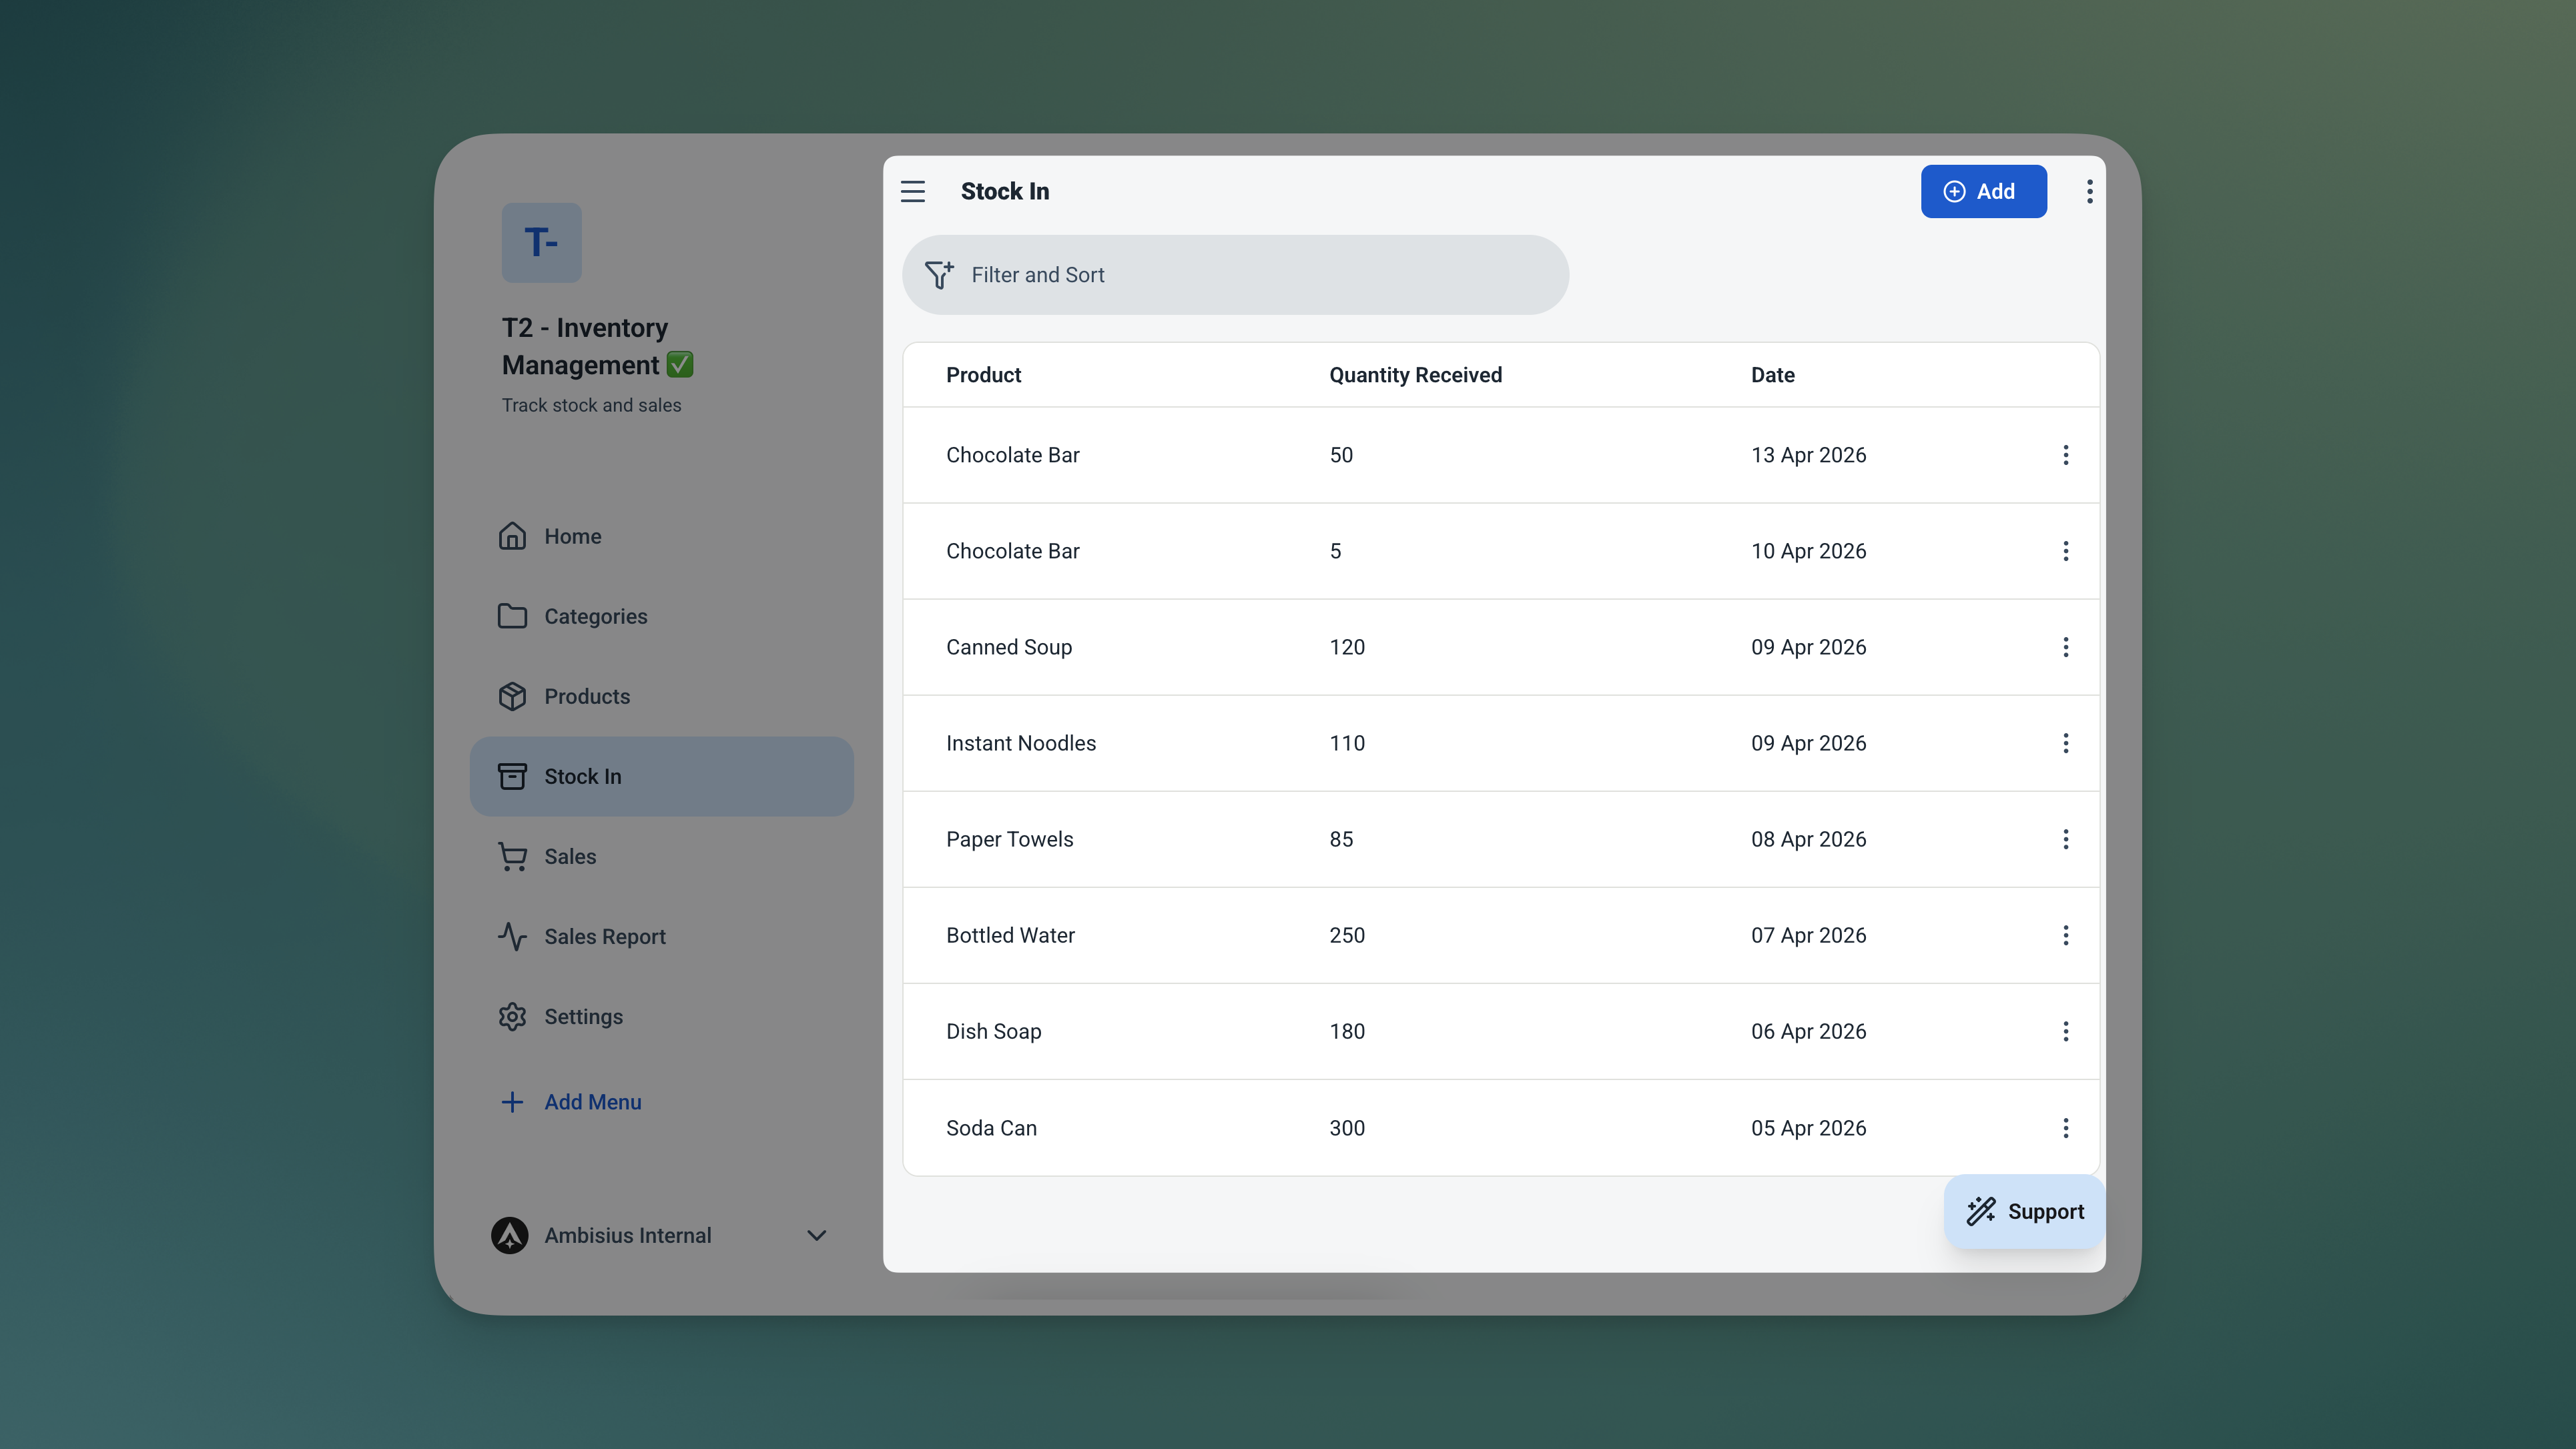Open row menu for Soda Can

(x=2065, y=1127)
